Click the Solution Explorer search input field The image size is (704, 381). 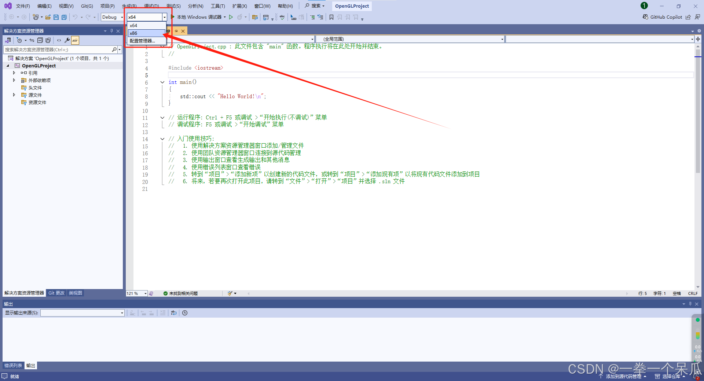point(55,49)
